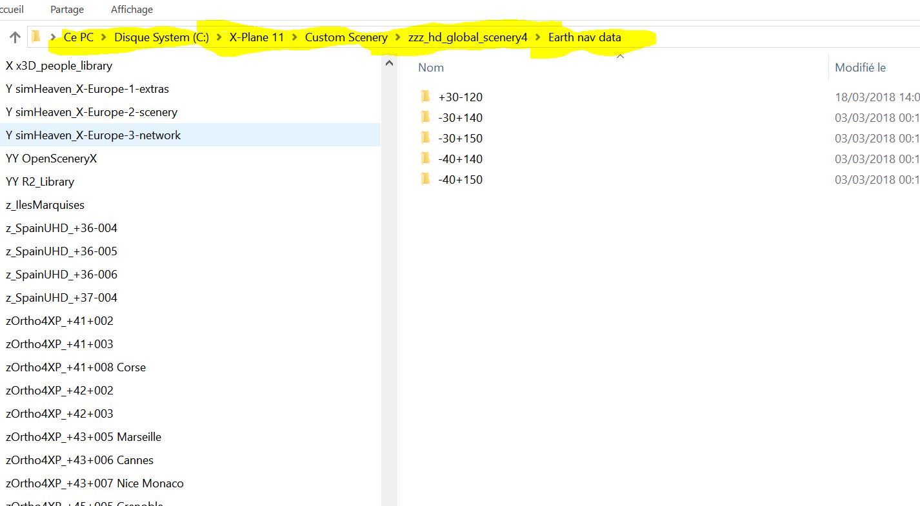Select z_SpainUHD_+37-004 folder
Viewport: 920px width, 506px height.
click(x=61, y=298)
